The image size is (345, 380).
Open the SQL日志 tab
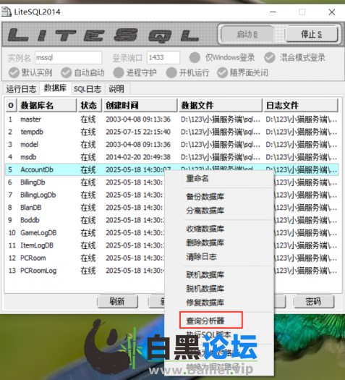(88, 89)
